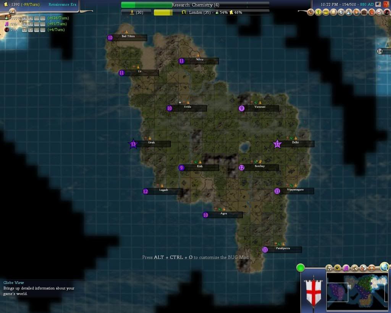Click the (+91/Turn) culture output text
The height and width of the screenshot is (313, 391).
[x=57, y=24]
